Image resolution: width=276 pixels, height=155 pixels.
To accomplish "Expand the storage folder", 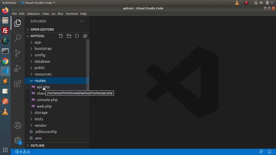I will point(57,113).
